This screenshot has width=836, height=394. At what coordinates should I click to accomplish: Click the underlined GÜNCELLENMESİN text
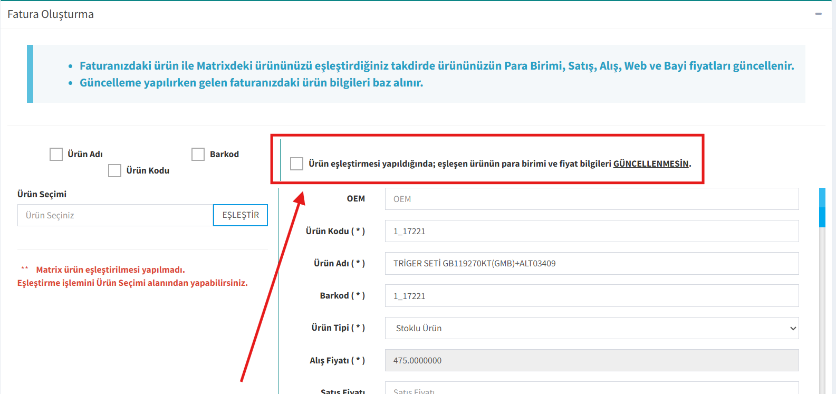tap(651, 164)
